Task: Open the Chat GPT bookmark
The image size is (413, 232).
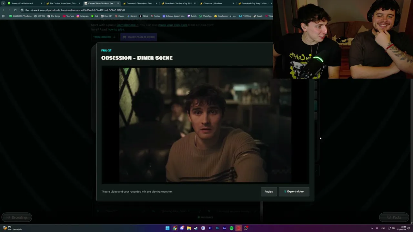Action: pyautogui.click(x=107, y=16)
